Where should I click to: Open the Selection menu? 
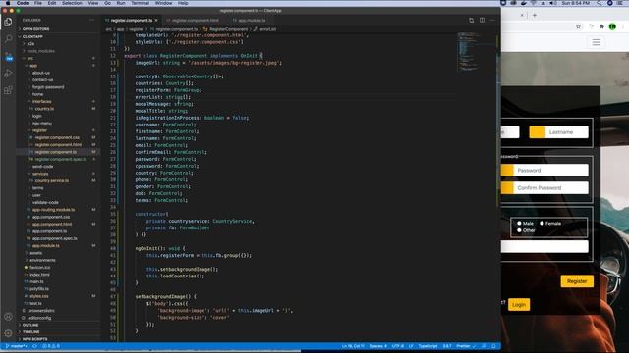72,3
